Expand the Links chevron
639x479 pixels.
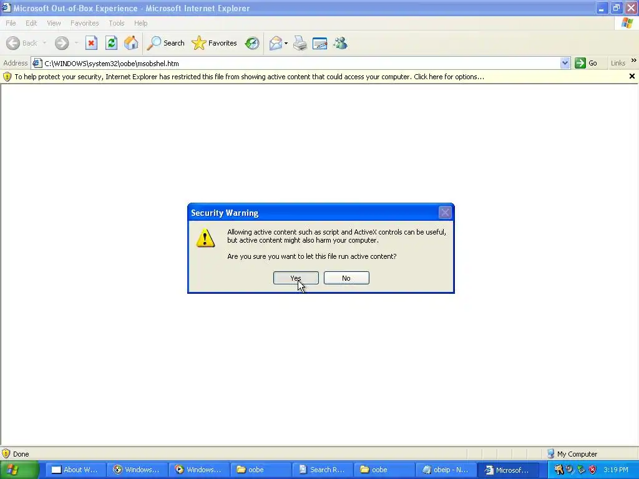[x=634, y=60]
